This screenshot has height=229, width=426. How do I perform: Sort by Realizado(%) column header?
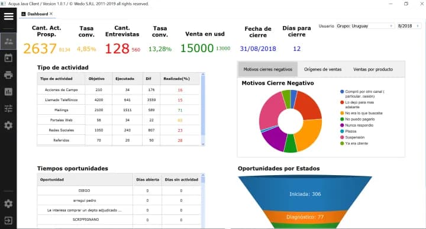click(x=180, y=79)
